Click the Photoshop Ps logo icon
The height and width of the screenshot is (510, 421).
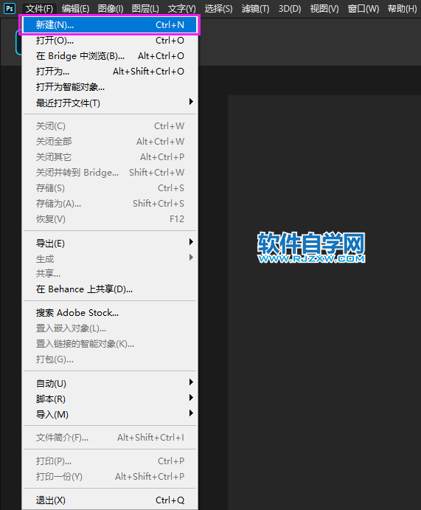[10, 8]
